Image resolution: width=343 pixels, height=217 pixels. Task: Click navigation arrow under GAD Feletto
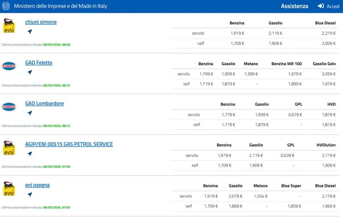[30, 72]
